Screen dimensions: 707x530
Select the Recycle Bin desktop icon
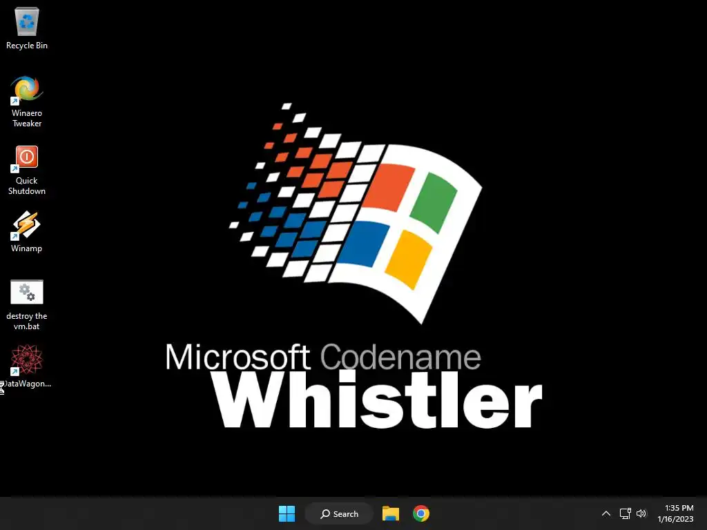(27, 28)
